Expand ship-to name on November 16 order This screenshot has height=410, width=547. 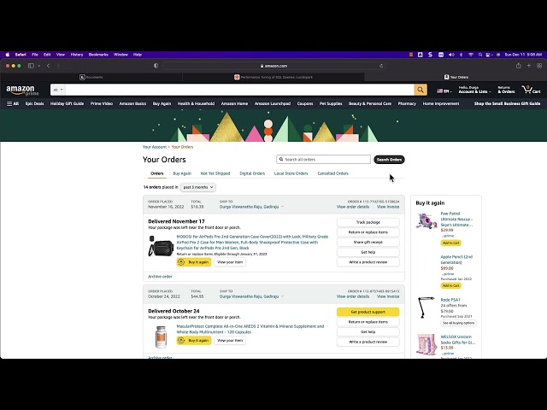(251, 207)
